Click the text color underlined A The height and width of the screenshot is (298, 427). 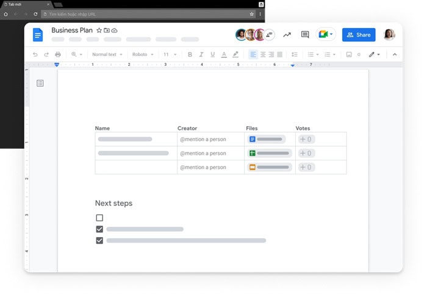click(x=224, y=54)
